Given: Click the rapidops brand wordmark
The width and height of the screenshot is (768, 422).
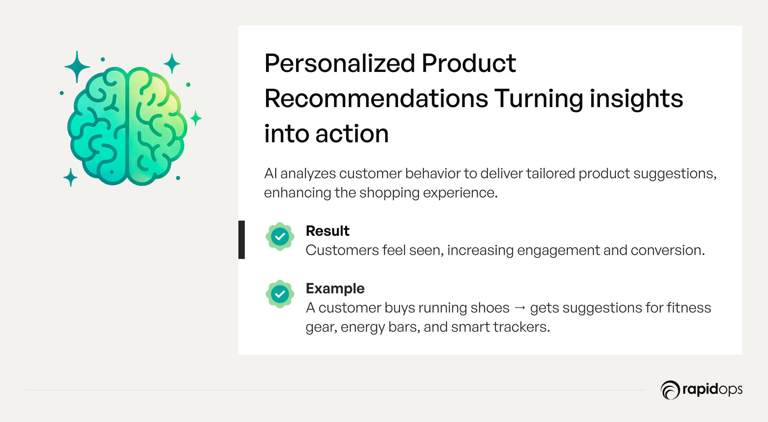Looking at the screenshot, I should tap(712, 389).
